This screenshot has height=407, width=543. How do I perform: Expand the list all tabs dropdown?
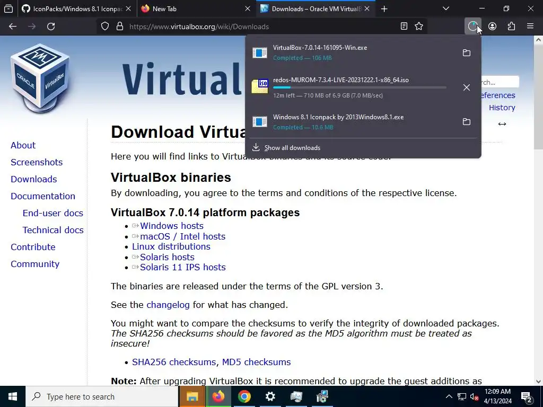point(446,8)
